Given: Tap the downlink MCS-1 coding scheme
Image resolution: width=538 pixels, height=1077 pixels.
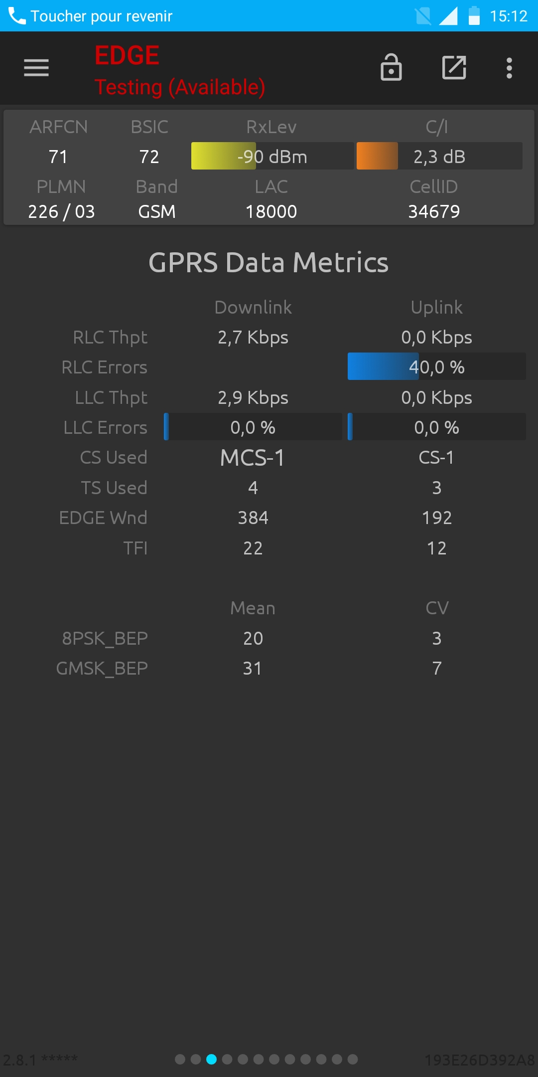Looking at the screenshot, I should tap(253, 458).
